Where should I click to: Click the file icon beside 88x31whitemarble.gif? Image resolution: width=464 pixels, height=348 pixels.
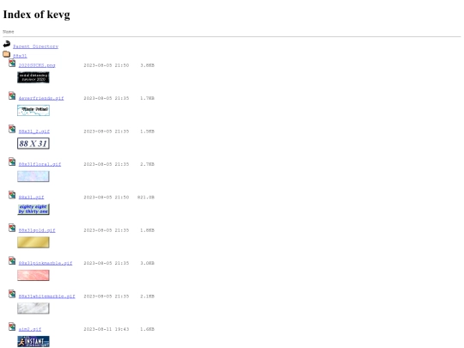coord(12,294)
